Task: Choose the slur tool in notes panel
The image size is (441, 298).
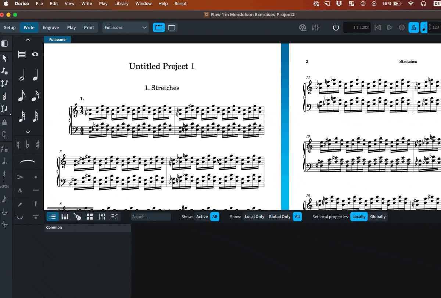Action: pos(28,161)
